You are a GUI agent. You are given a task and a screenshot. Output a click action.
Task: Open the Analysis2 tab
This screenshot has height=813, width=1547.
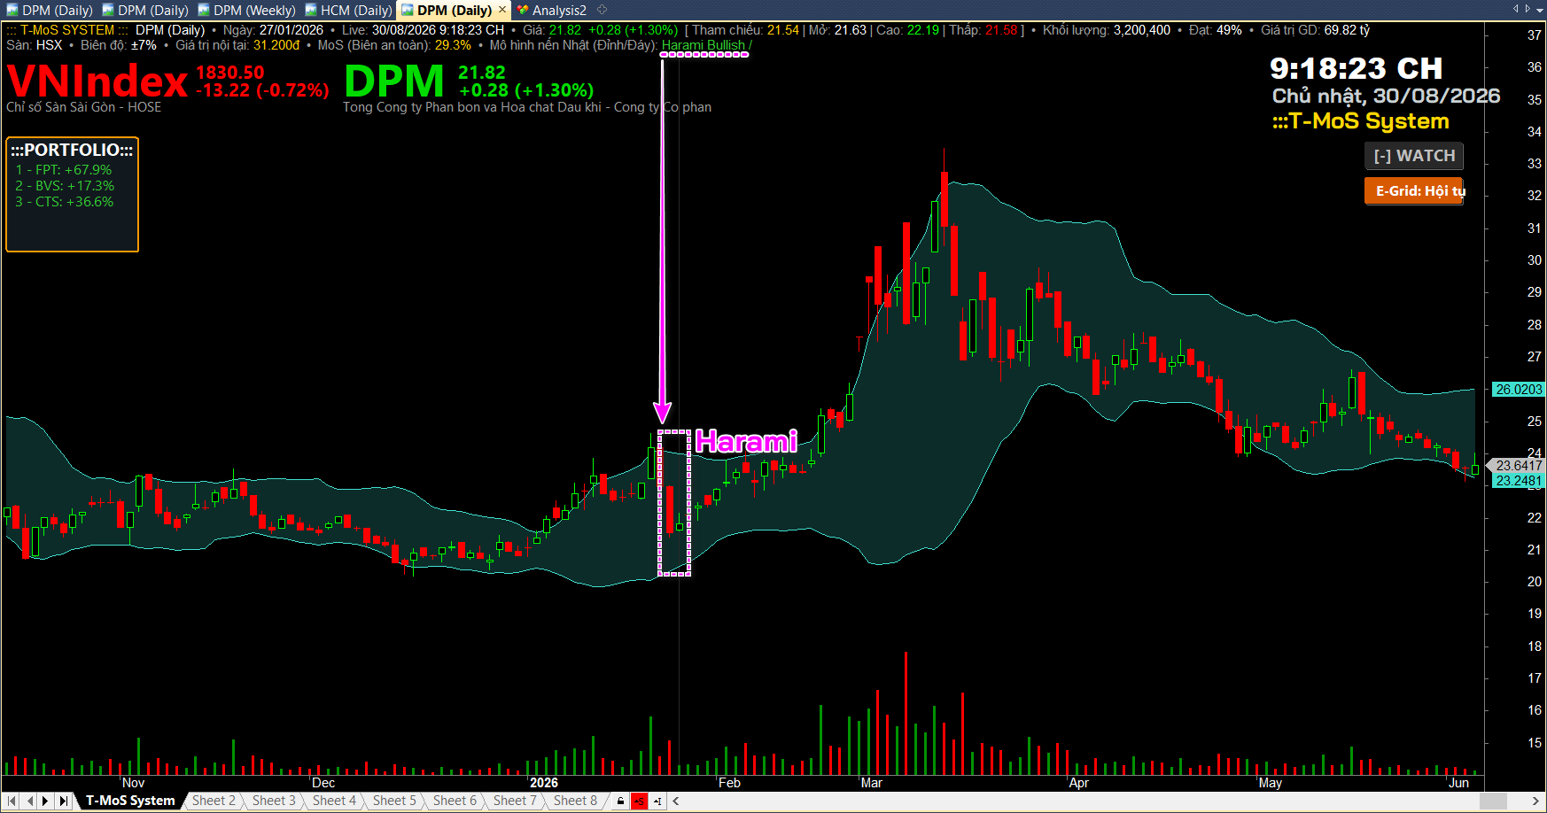(x=552, y=11)
